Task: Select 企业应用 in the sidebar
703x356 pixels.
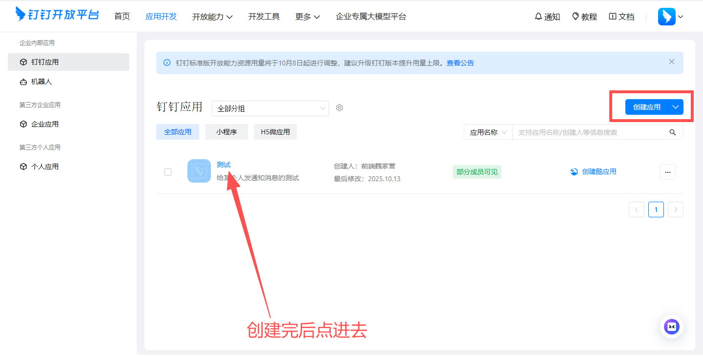Action: [68, 124]
